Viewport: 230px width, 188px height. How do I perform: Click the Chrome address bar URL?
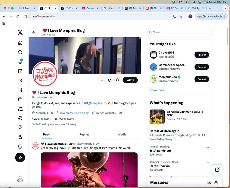[42, 16]
